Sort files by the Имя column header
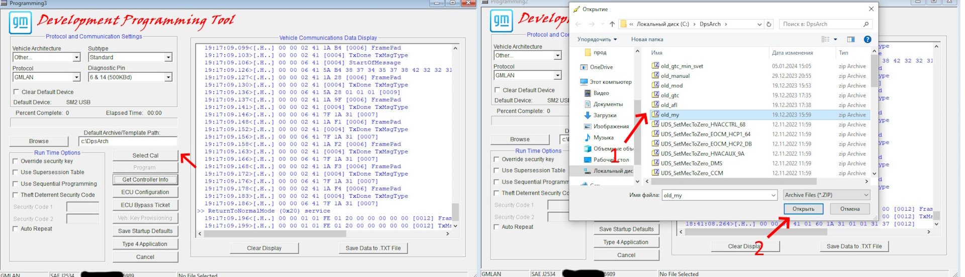This screenshot has width=965, height=277. pyautogui.click(x=656, y=53)
